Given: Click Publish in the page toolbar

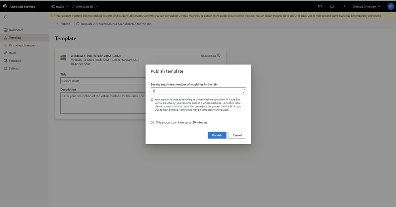Looking at the screenshot, I should [x=63, y=24].
